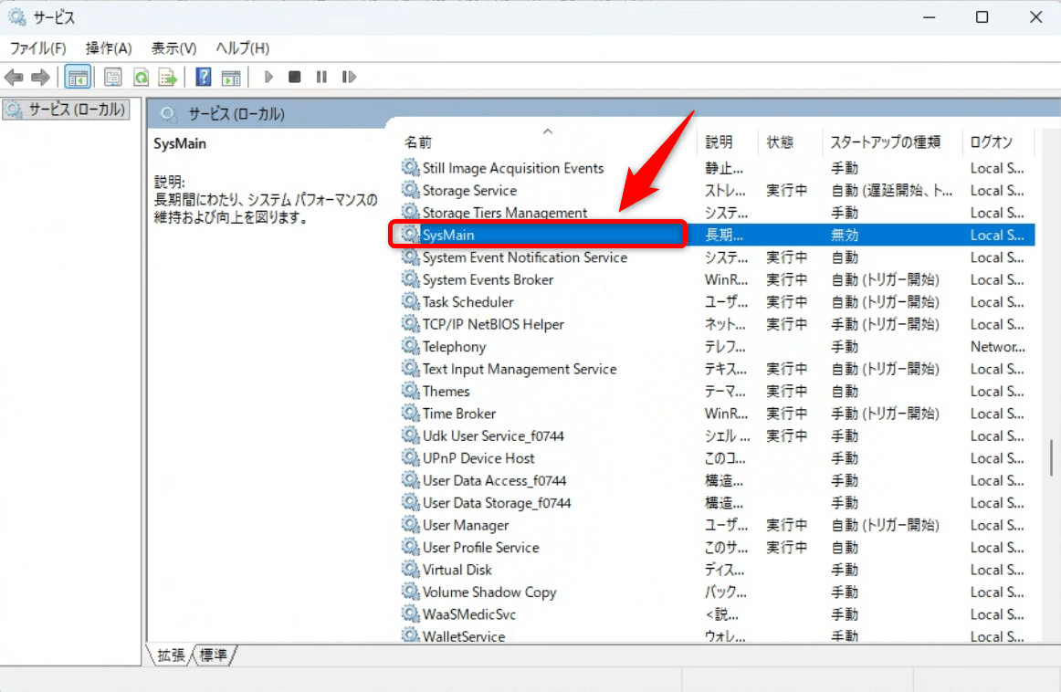Switch to the 拡張 tab

[x=171, y=655]
